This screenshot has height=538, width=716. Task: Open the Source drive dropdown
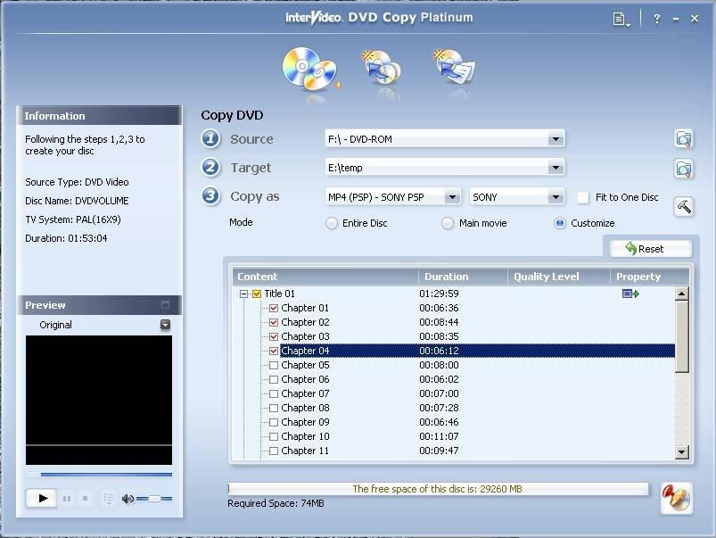(x=556, y=139)
